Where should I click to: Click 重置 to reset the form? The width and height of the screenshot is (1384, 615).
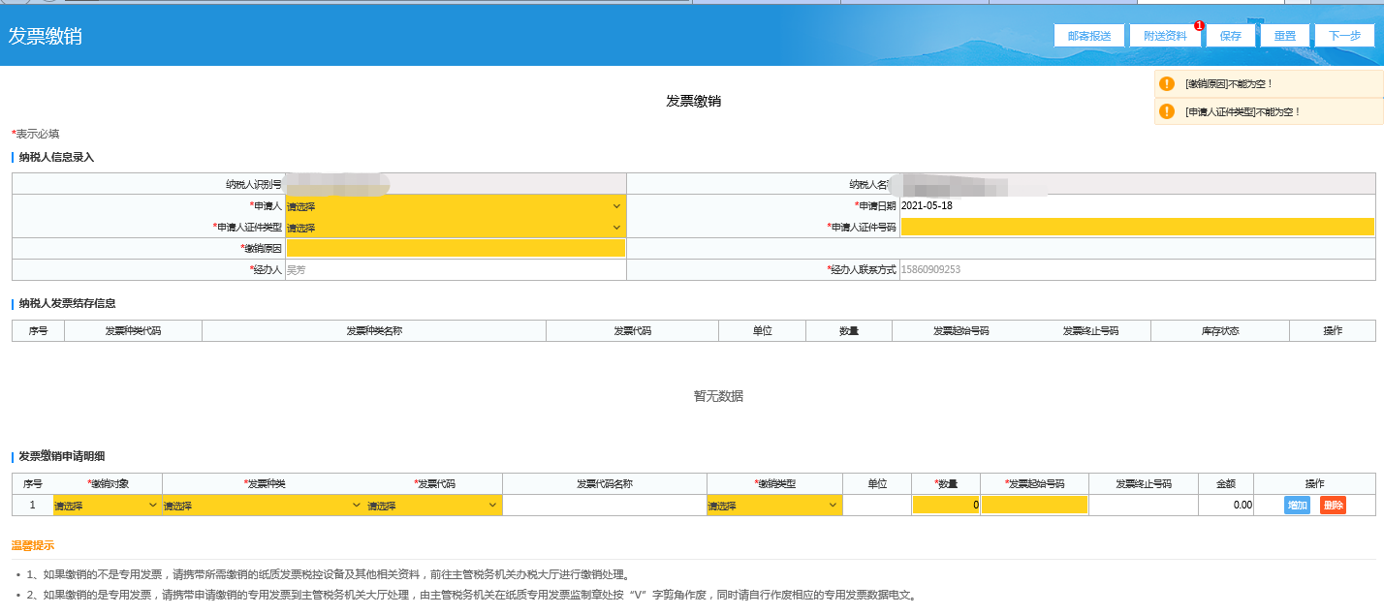coord(1285,36)
